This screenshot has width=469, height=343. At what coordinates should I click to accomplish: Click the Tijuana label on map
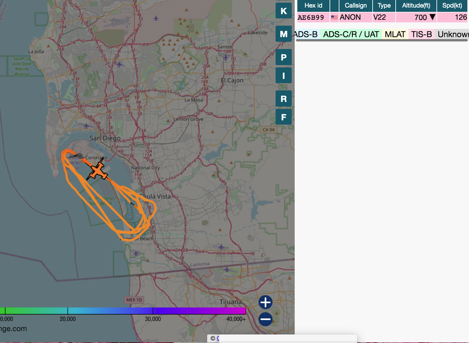[231, 302]
